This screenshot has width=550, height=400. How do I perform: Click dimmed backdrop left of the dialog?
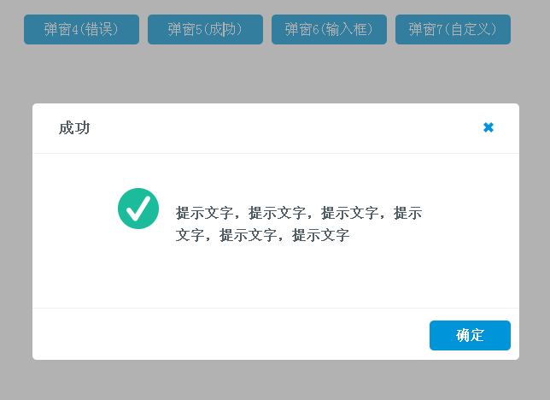(x=15, y=231)
